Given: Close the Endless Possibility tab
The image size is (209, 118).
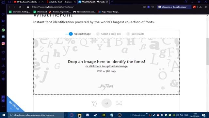Looking at the screenshot, I should 42,2.
